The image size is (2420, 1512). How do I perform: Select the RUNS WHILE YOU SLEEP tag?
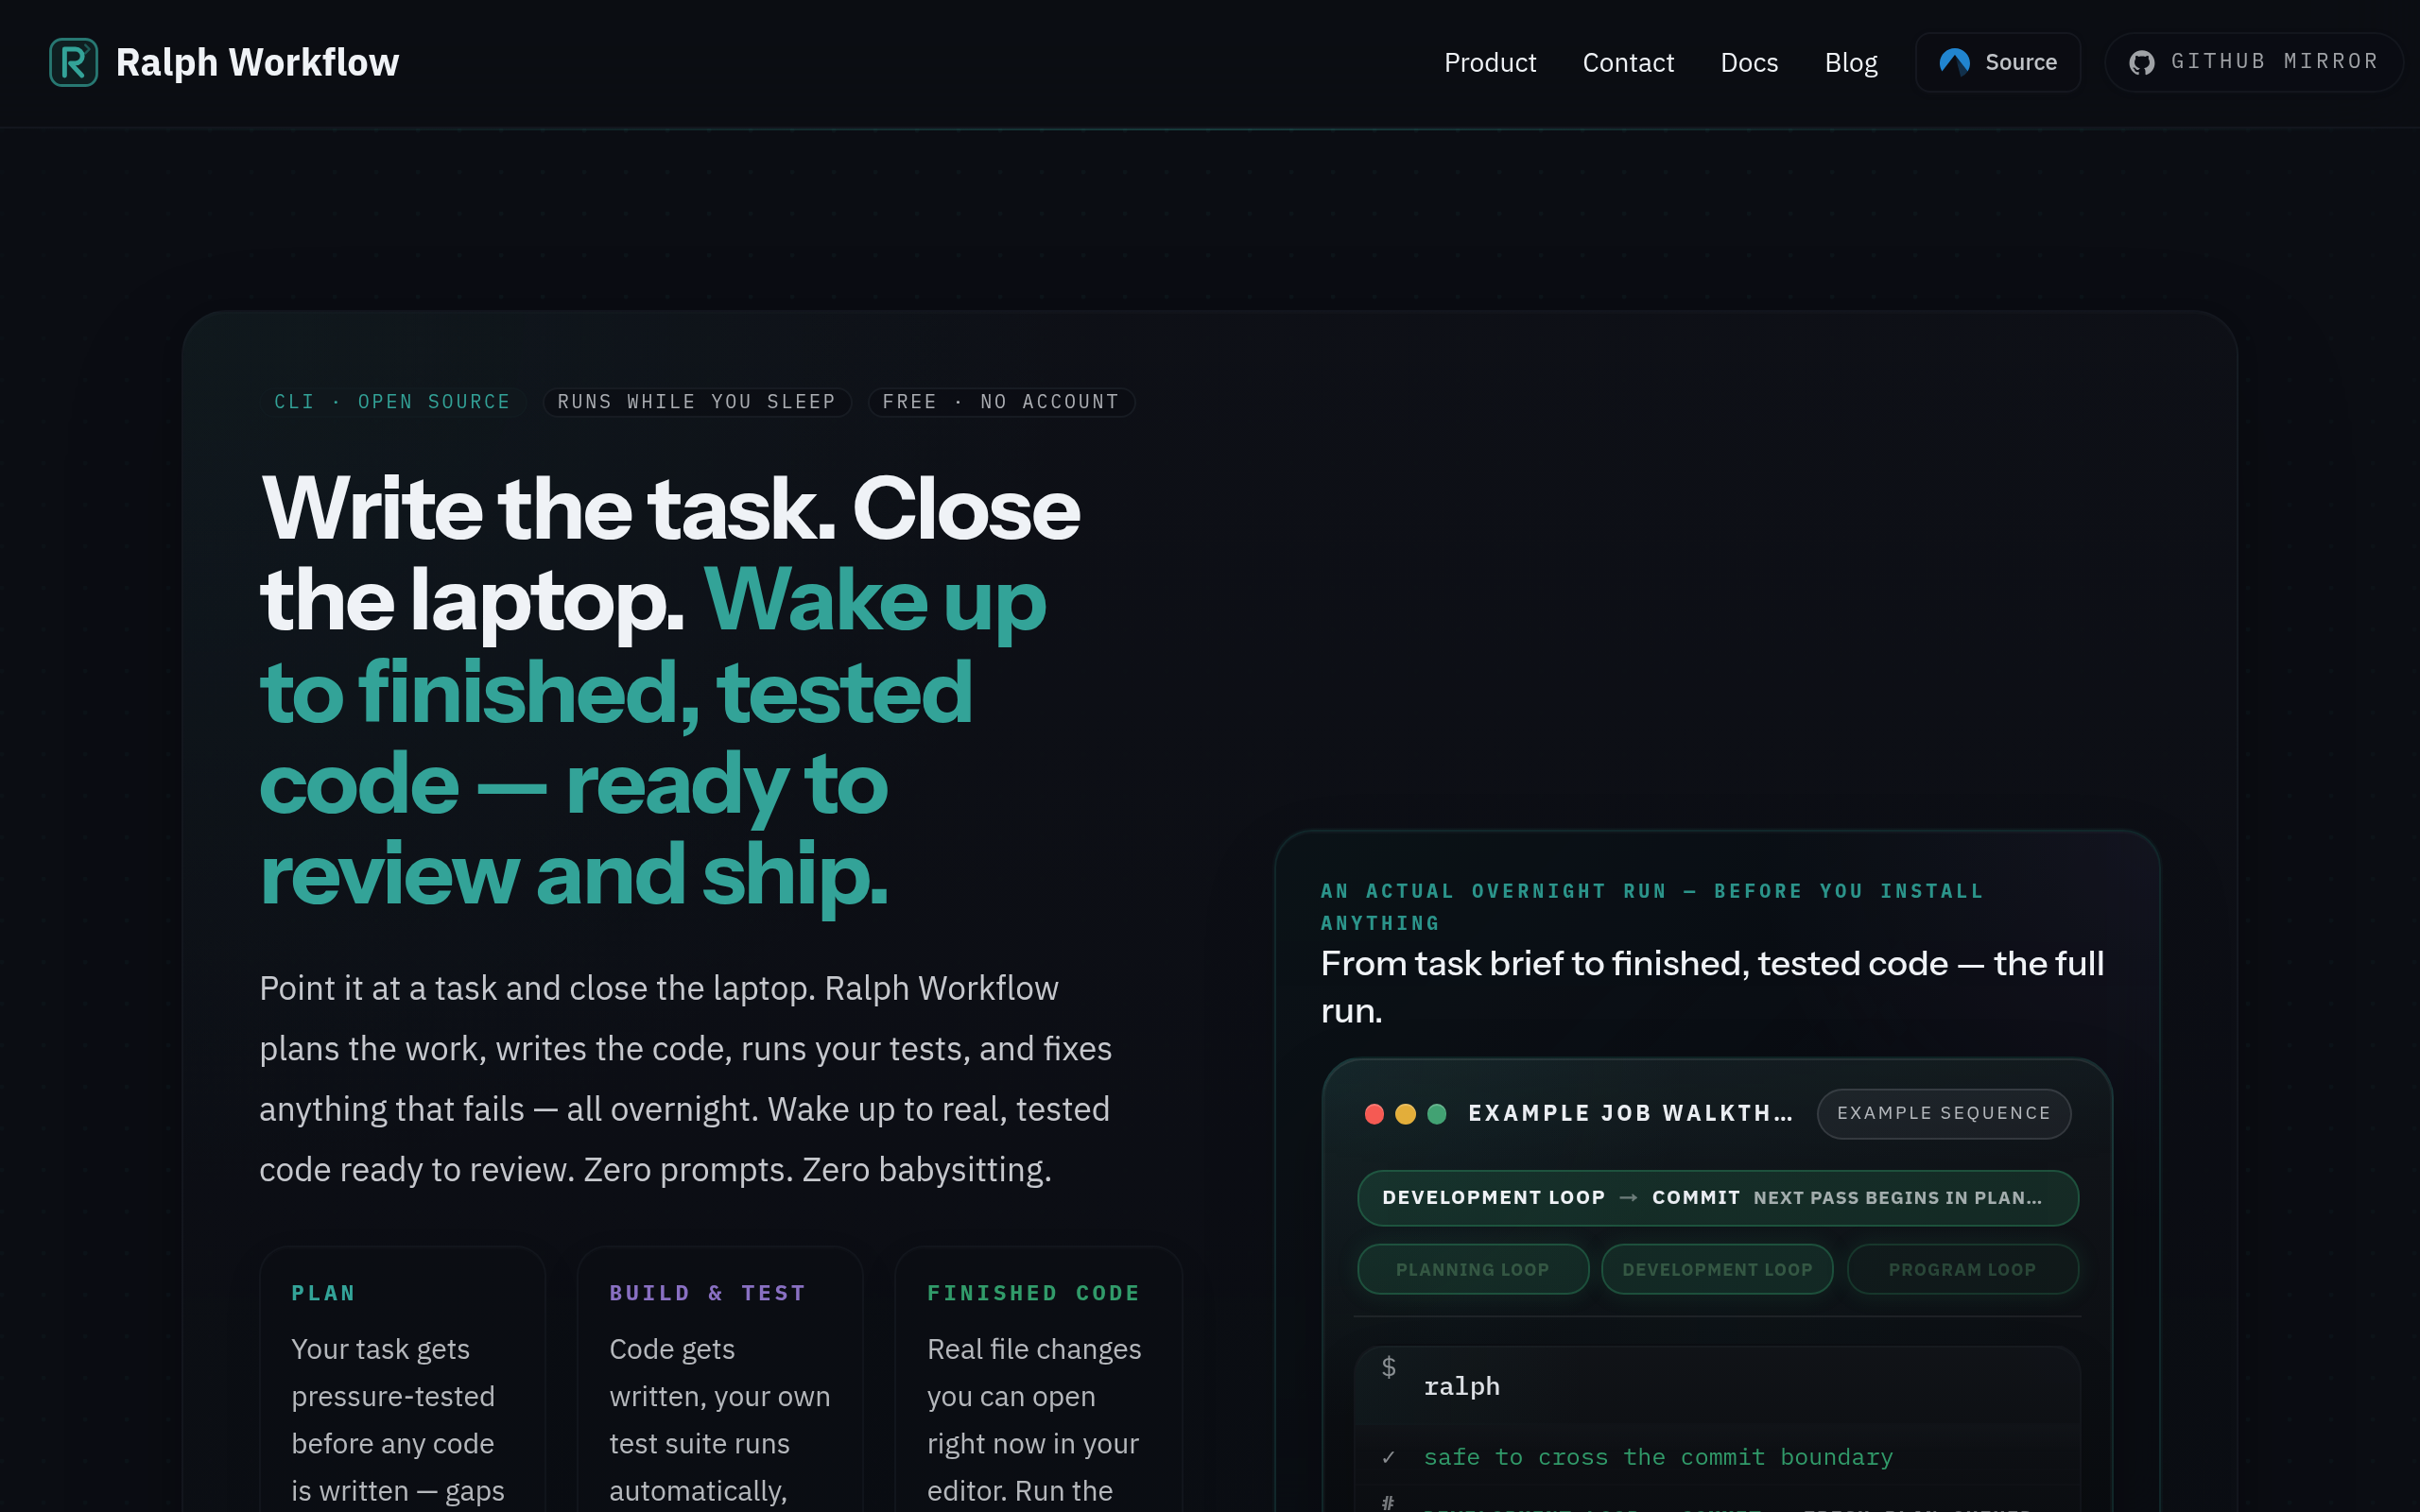(x=696, y=402)
